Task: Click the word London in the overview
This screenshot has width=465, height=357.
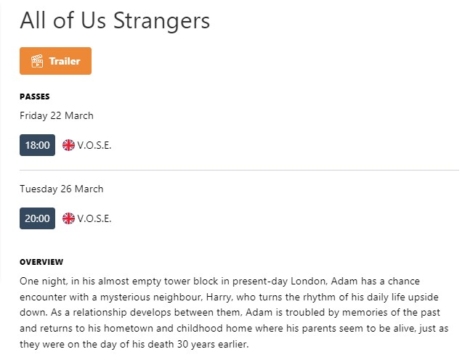Action: [309, 281]
